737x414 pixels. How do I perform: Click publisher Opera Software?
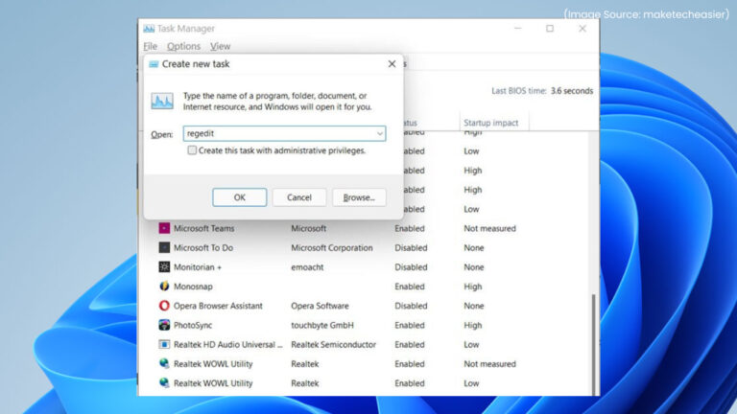click(x=320, y=306)
